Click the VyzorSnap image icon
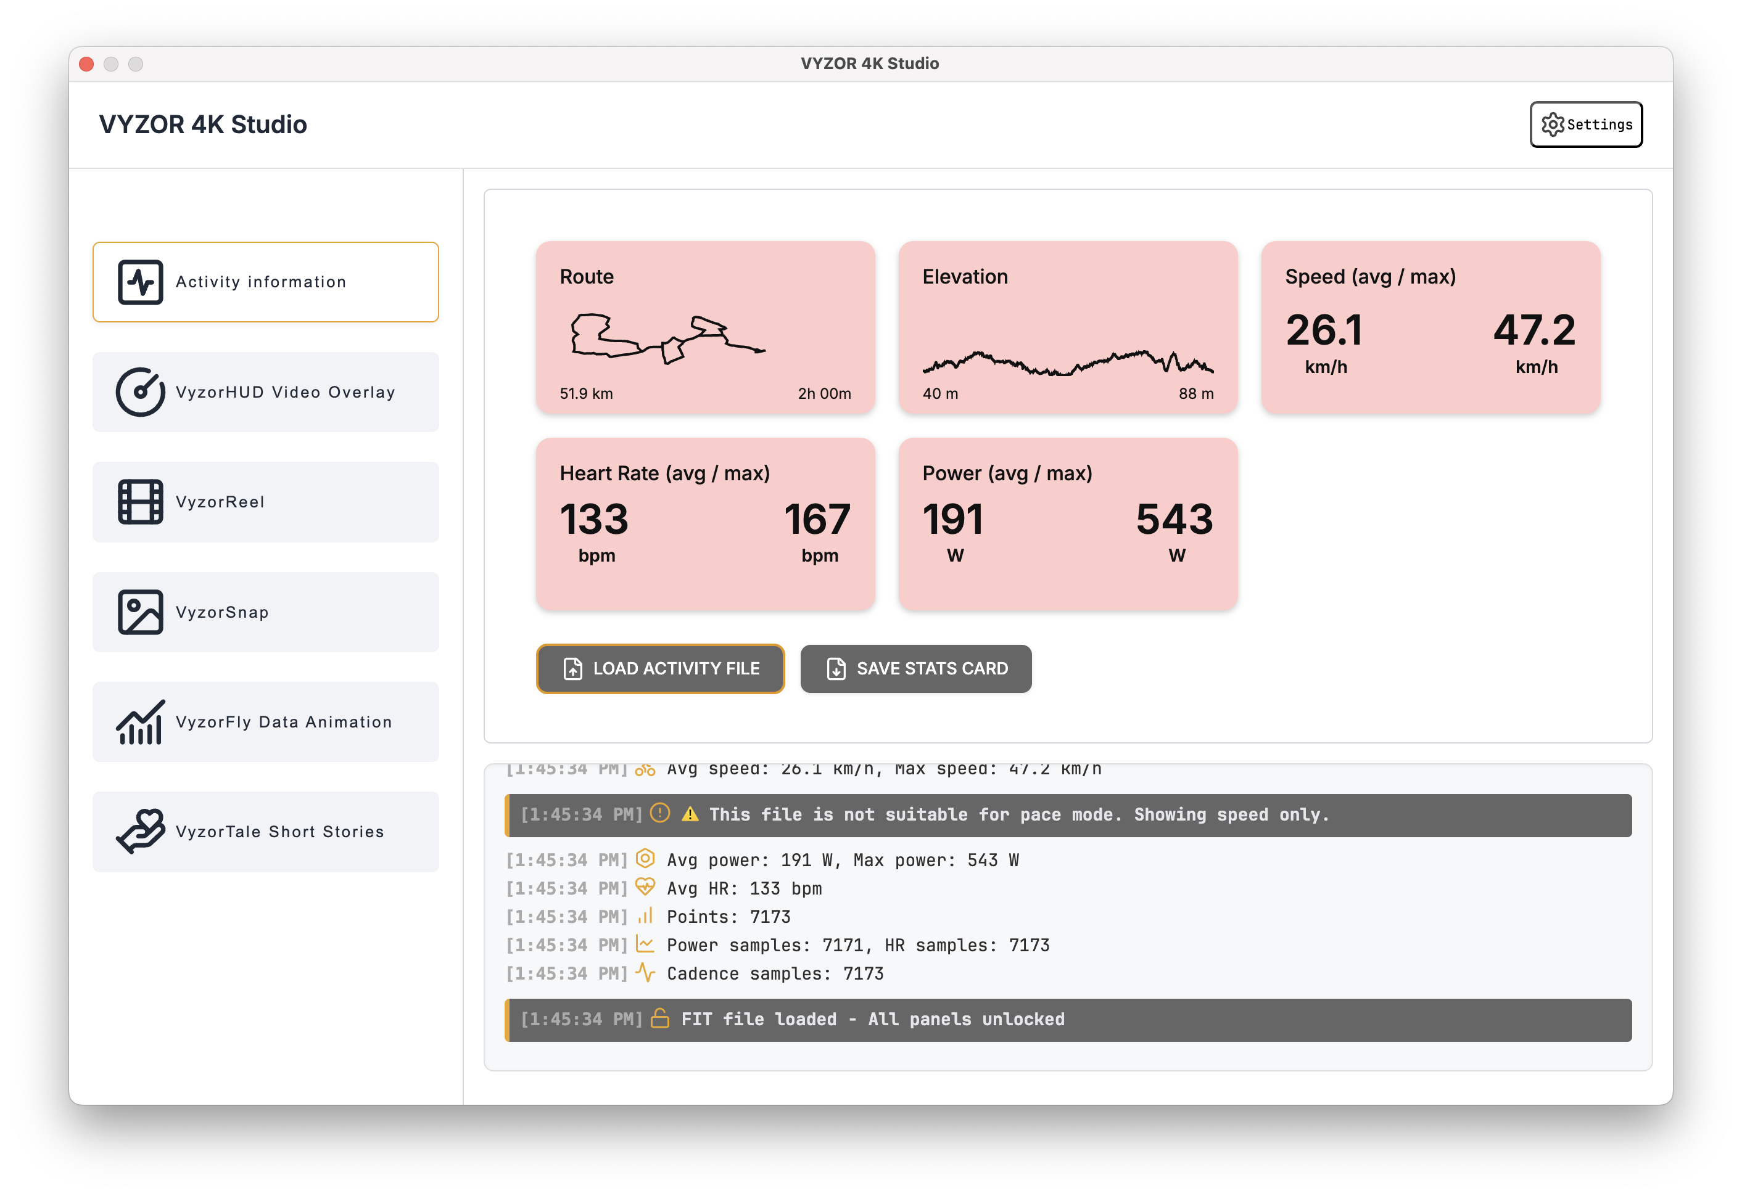The width and height of the screenshot is (1742, 1196). 140,612
